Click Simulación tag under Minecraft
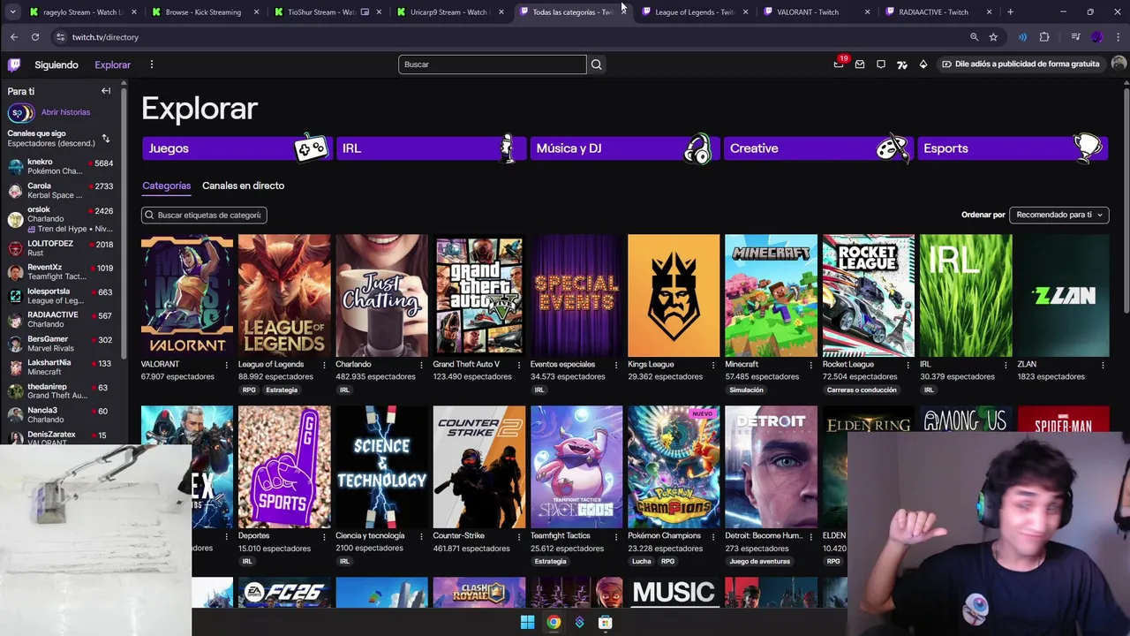1130x636 pixels. [x=747, y=390]
